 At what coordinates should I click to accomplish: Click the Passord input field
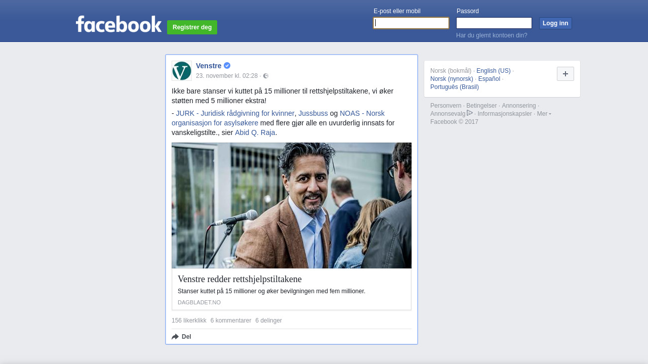pos(494,23)
